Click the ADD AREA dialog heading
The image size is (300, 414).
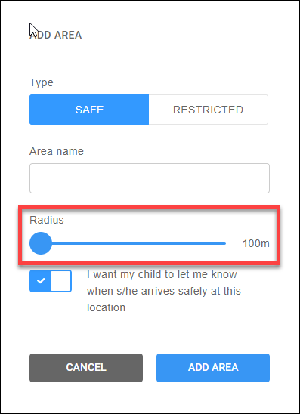click(x=55, y=35)
